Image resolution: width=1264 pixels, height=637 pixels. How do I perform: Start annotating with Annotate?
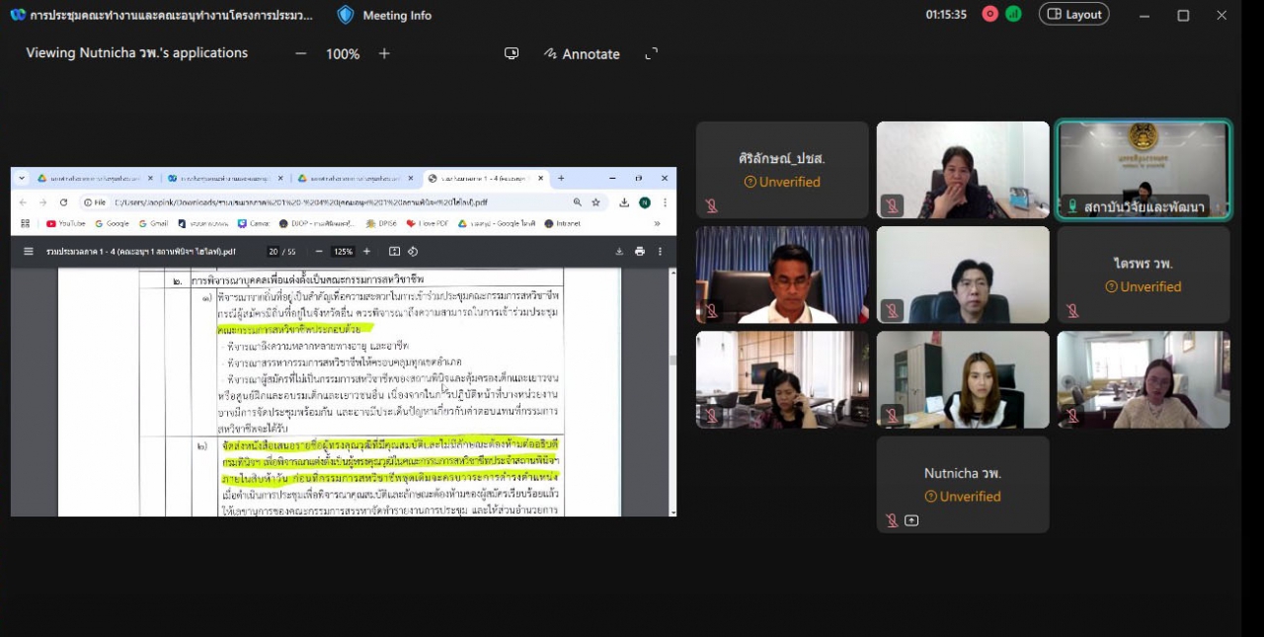tap(582, 54)
